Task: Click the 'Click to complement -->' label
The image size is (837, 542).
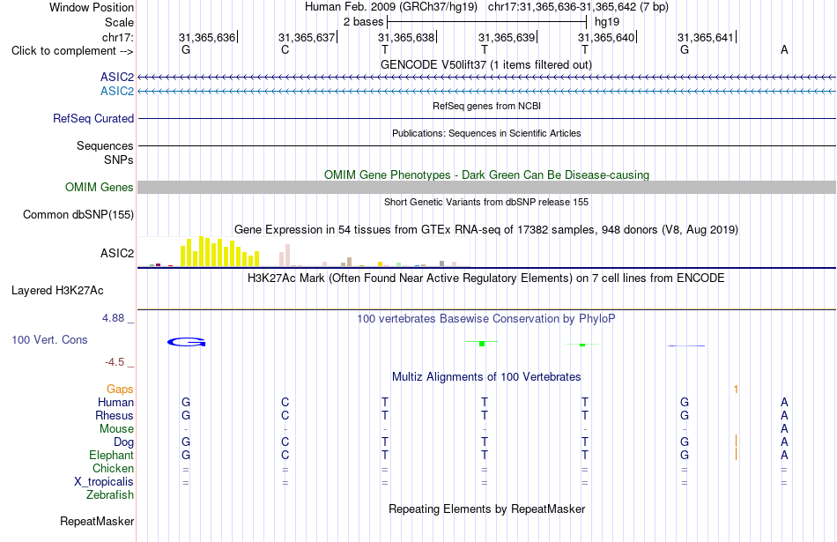Action: 72,51
